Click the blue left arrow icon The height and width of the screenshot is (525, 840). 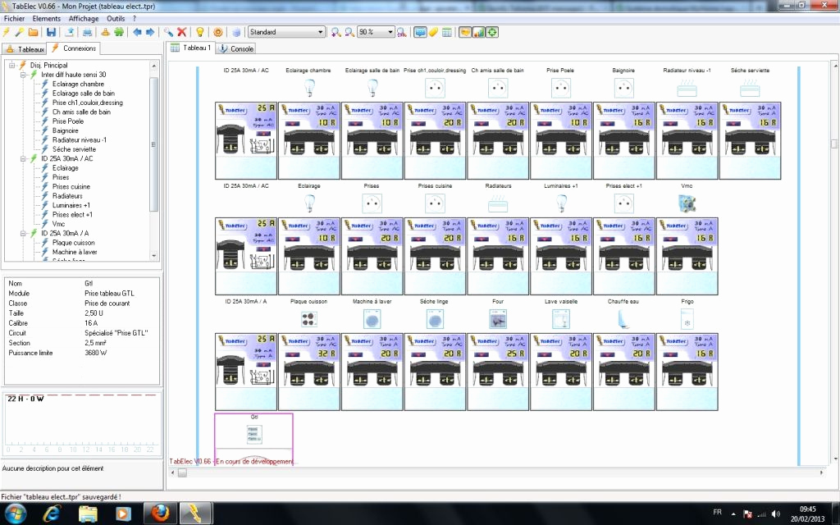(137, 32)
